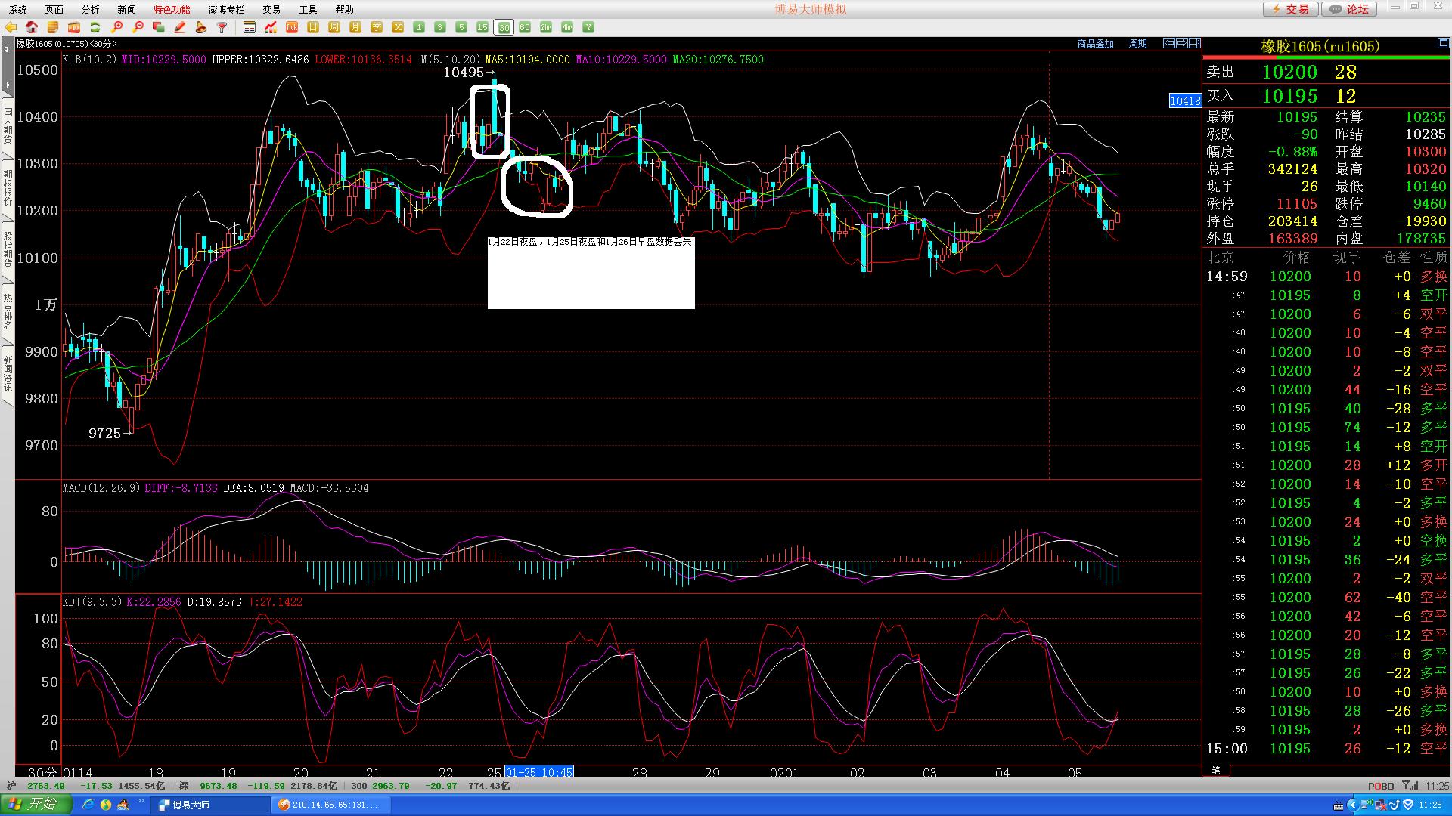Viewport: 1452px width, 816px height.
Task: Switch to 60-minute period
Action: pos(525,27)
